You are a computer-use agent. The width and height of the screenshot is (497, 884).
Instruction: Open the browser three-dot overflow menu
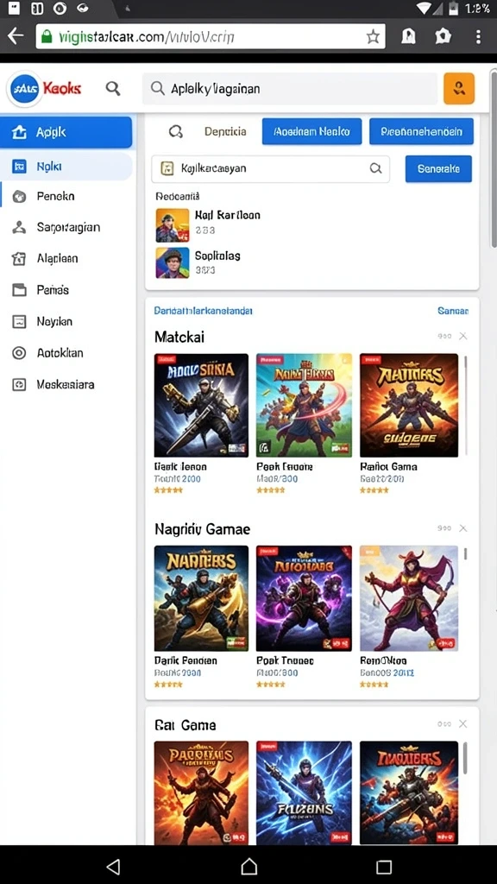click(x=478, y=36)
